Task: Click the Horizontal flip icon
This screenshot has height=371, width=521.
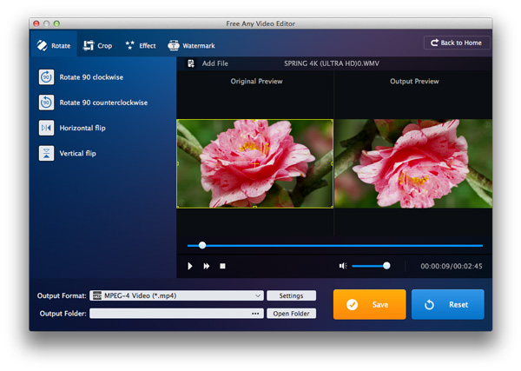Action: point(46,128)
